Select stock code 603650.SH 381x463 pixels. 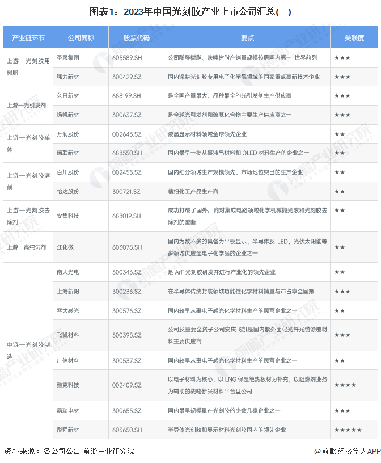pyautogui.click(x=127, y=430)
